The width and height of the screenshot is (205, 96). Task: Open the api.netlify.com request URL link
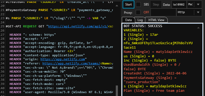coord(78,26)
